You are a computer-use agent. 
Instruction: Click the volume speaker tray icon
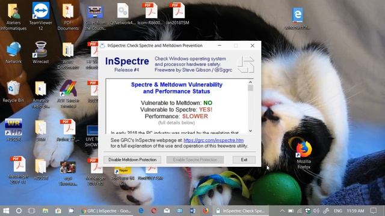316,211
